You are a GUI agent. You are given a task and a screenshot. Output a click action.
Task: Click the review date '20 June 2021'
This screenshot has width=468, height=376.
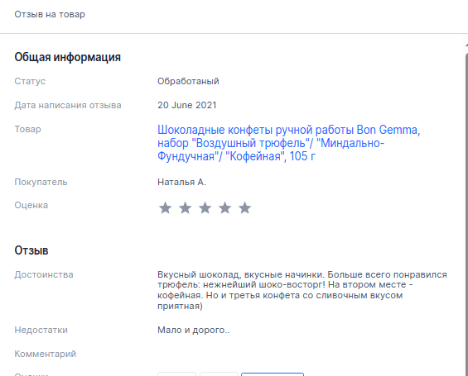(187, 105)
